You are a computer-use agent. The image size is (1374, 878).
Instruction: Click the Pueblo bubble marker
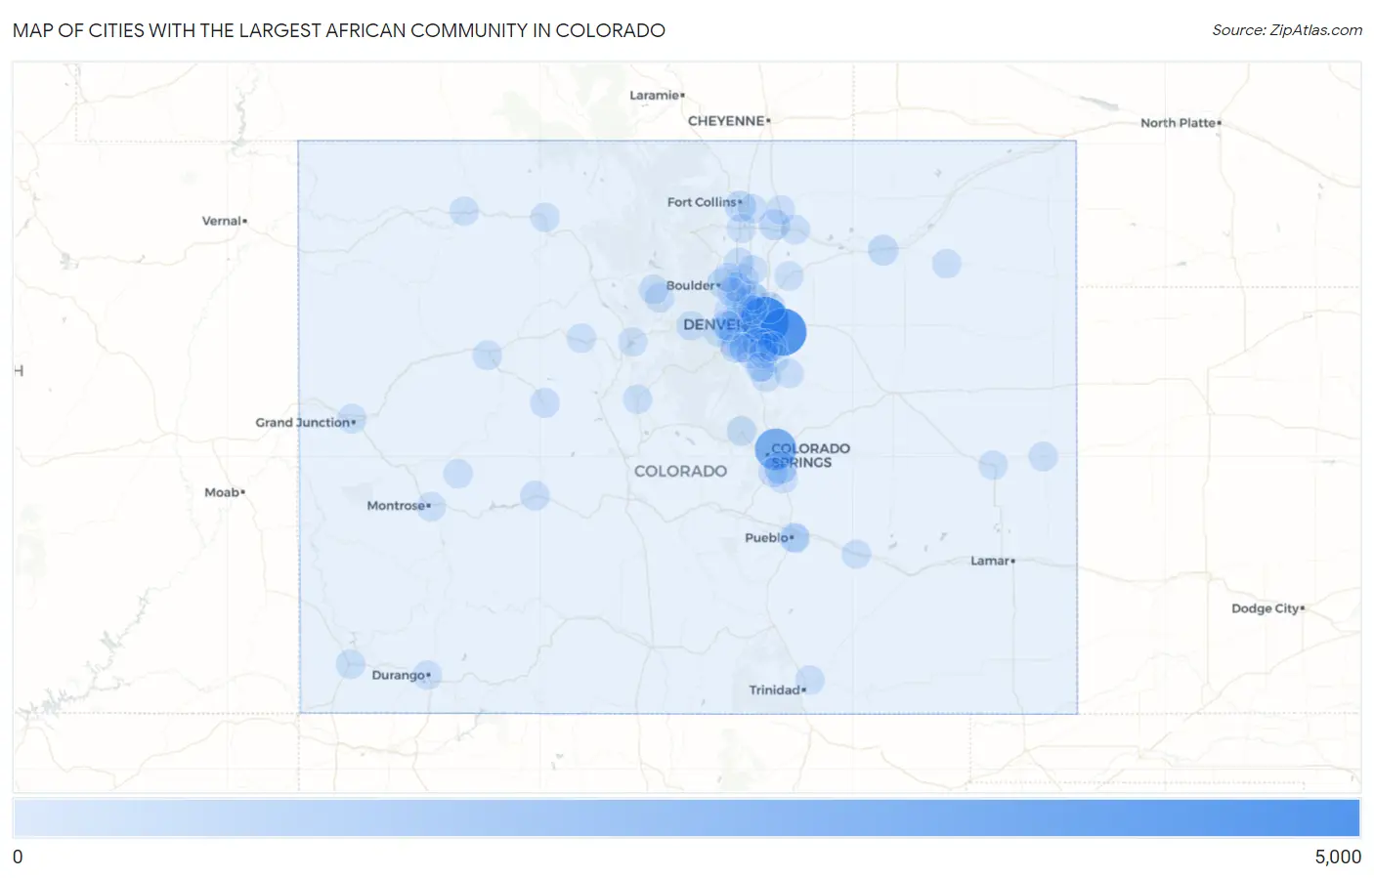tap(794, 537)
